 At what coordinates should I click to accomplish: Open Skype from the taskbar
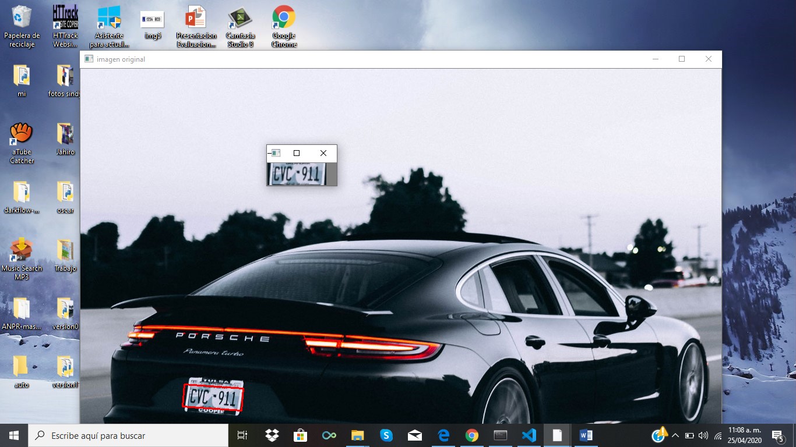coord(386,435)
